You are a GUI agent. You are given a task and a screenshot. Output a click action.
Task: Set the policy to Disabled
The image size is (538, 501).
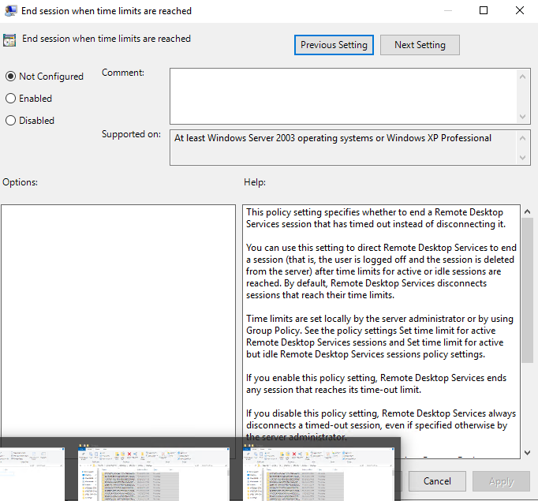(x=10, y=121)
